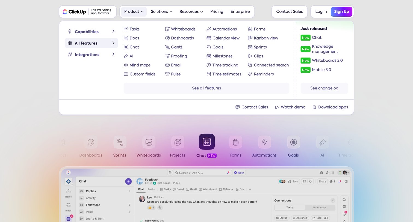Open Clips feature
Viewport: 413px width, 222px height.
coord(256,56)
